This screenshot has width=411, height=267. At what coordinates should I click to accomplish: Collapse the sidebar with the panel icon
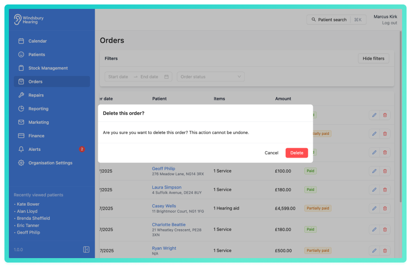pos(86,249)
